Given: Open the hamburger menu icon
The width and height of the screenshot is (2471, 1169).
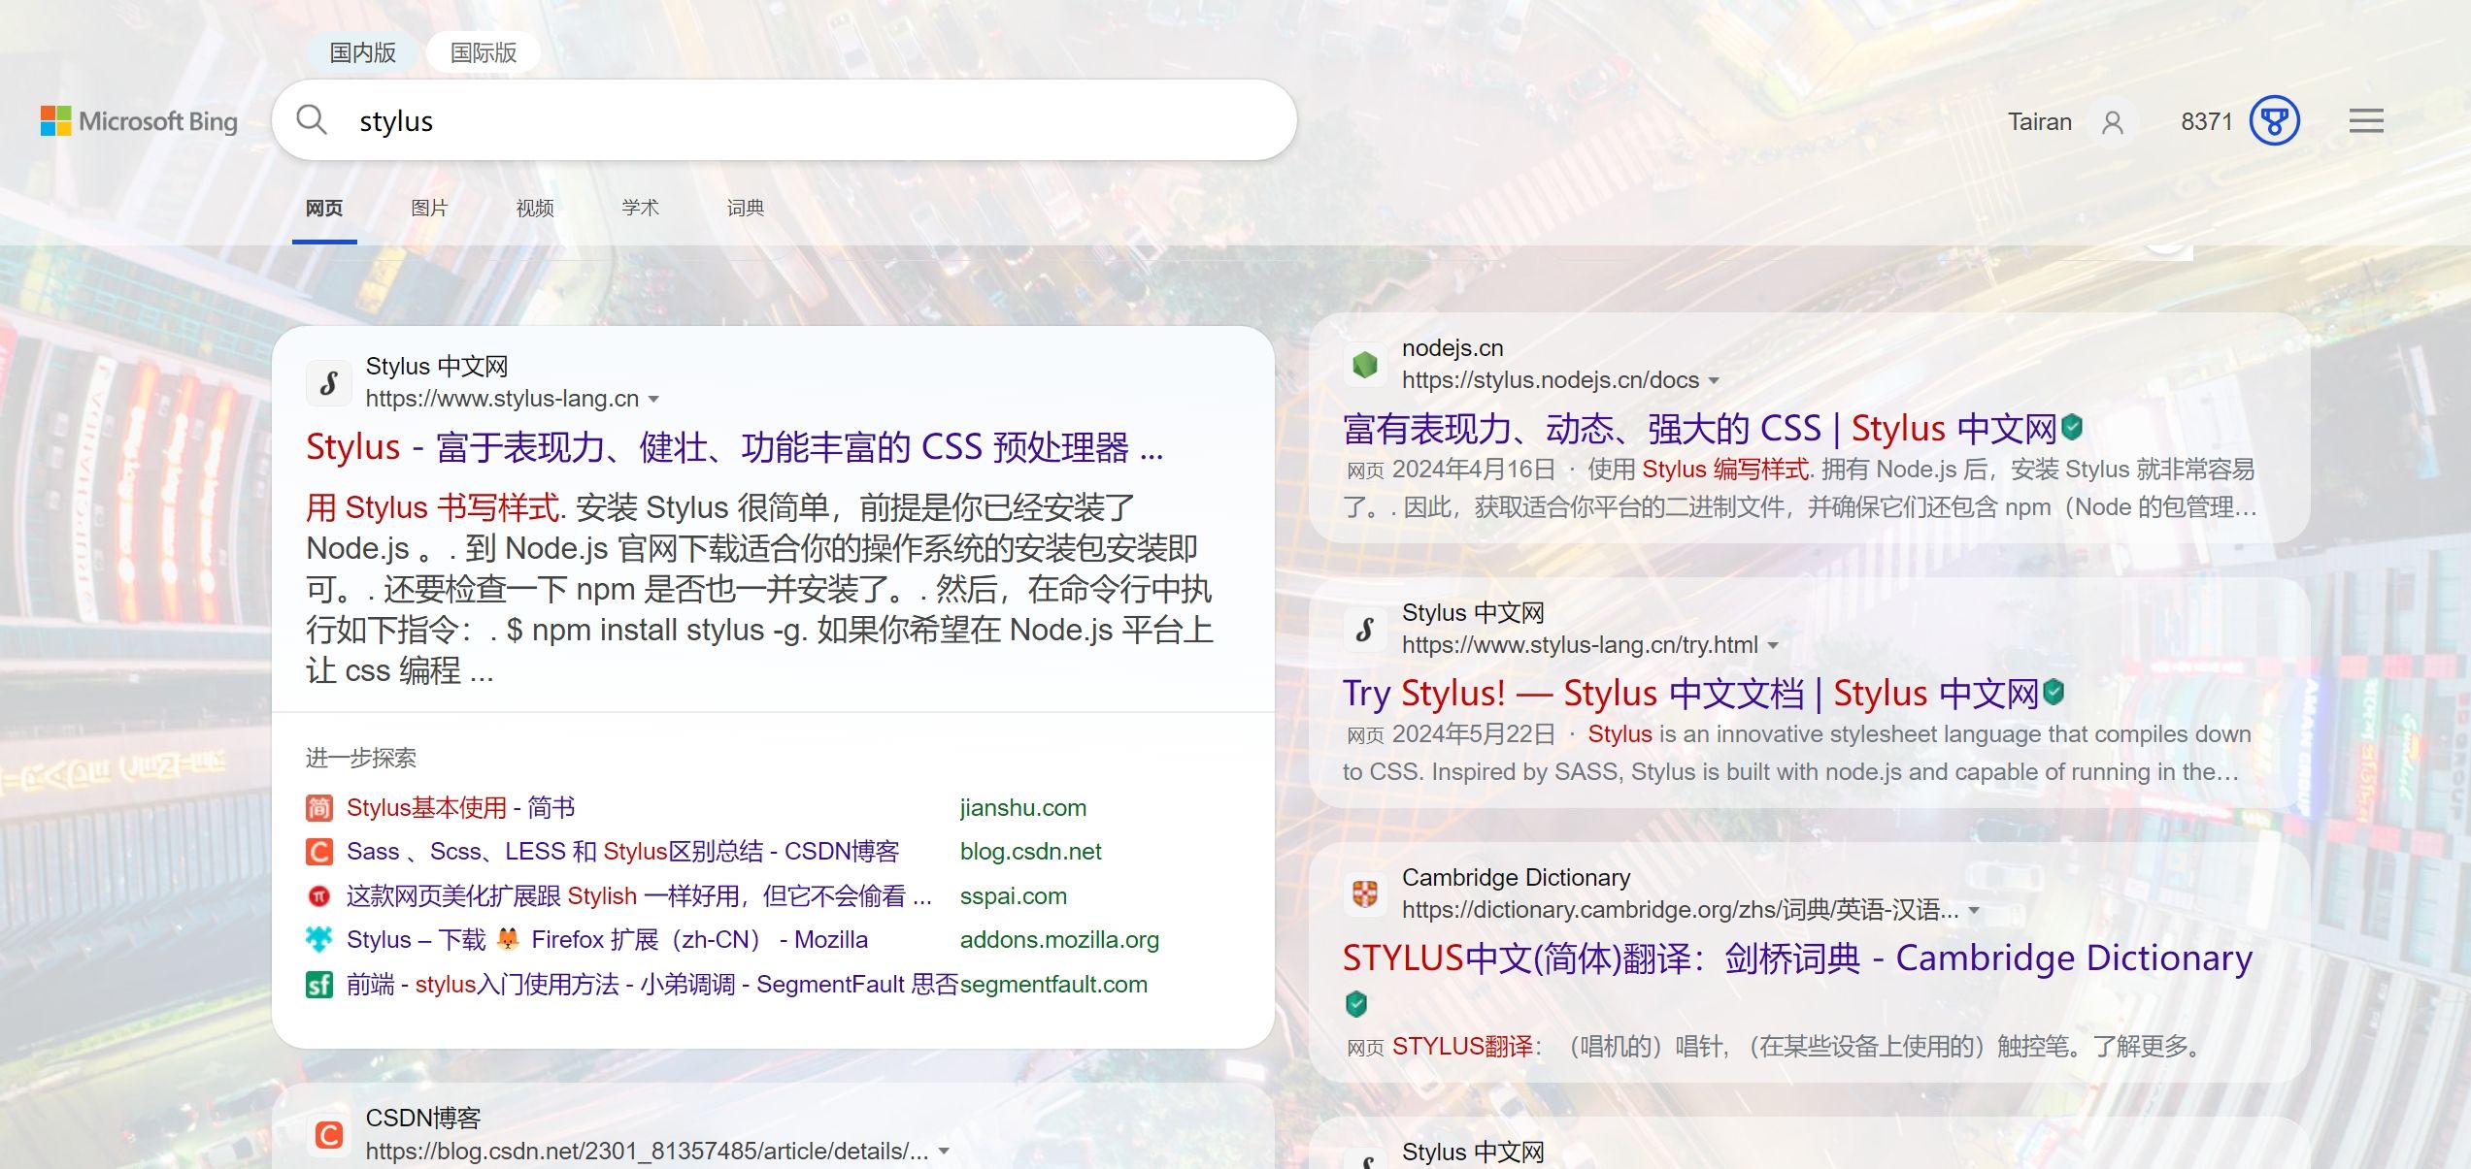Looking at the screenshot, I should point(2366,121).
